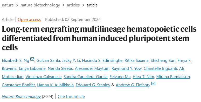
Task: Select author Gulcan Sarila
Action: [48, 60]
